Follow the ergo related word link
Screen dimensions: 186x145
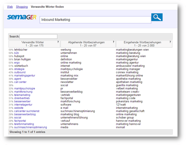pyautogui.click(x=17, y=63)
